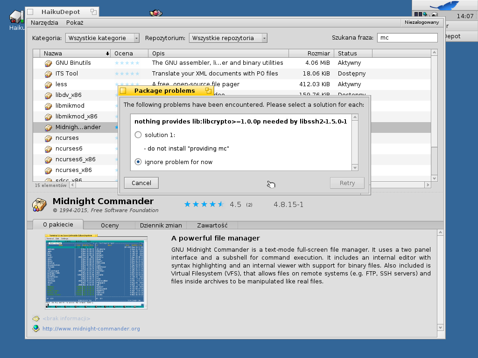Click the Dostępny status of ITS Tool
This screenshot has width=478, height=358.
351,74
